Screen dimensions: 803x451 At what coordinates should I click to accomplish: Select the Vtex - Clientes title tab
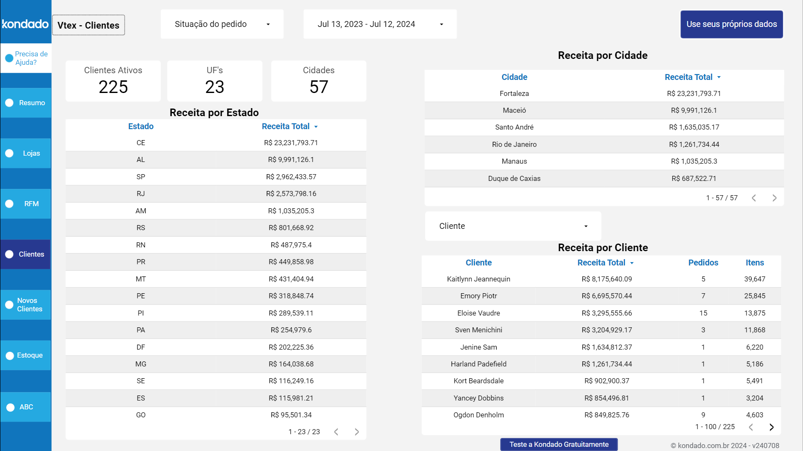[88, 25]
